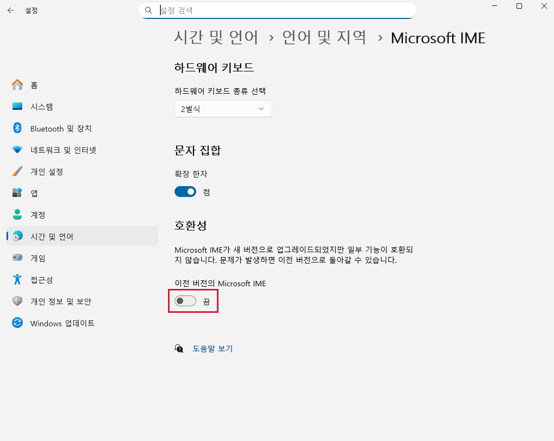Click the 개인 정보 및 보안 shield icon
The image size is (554, 441).
[17, 301]
